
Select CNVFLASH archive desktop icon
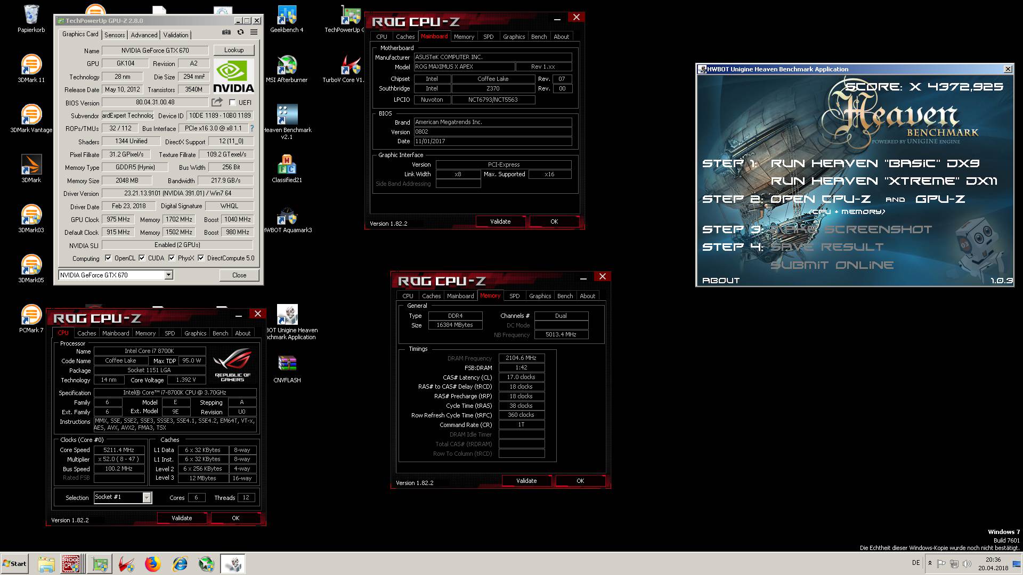tap(287, 368)
